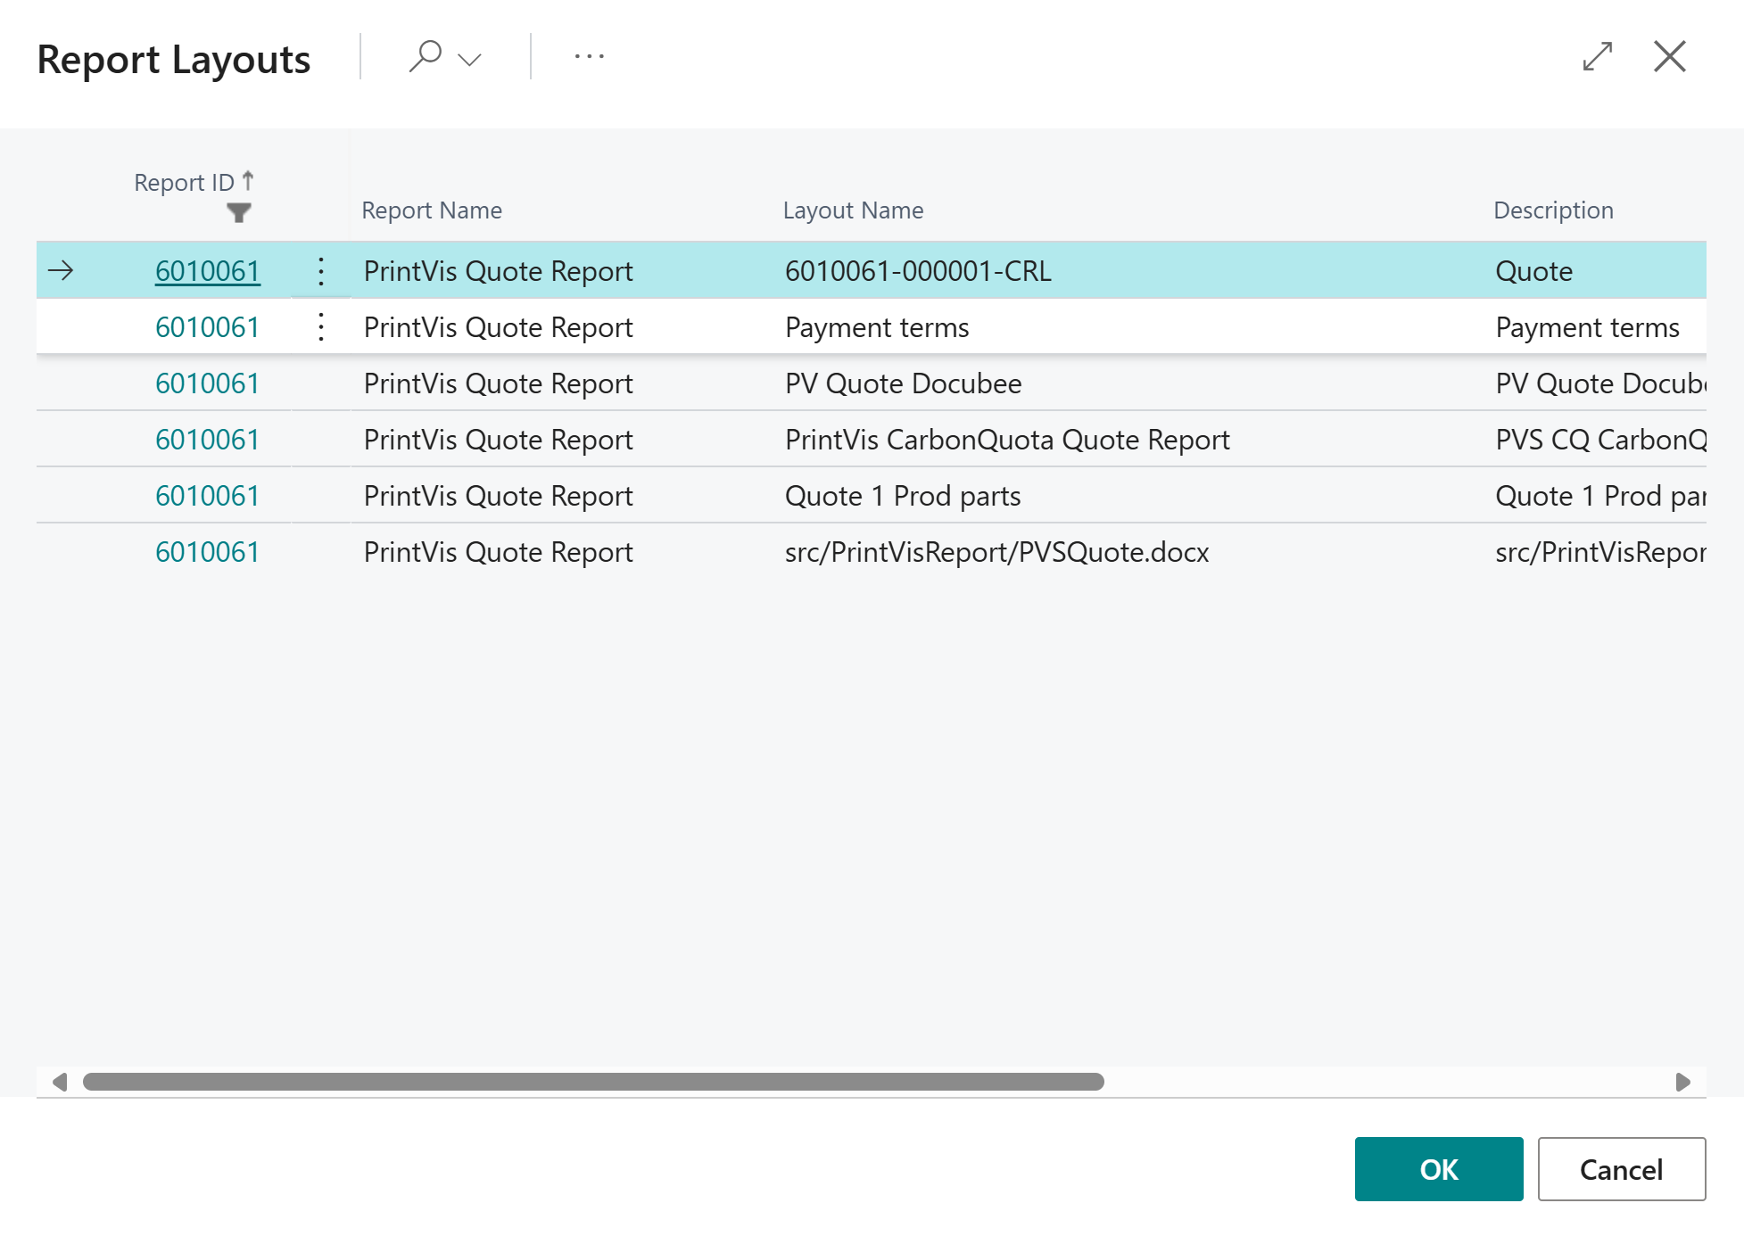Expand the search dropdown chevron
The height and width of the screenshot is (1236, 1744).
469,60
